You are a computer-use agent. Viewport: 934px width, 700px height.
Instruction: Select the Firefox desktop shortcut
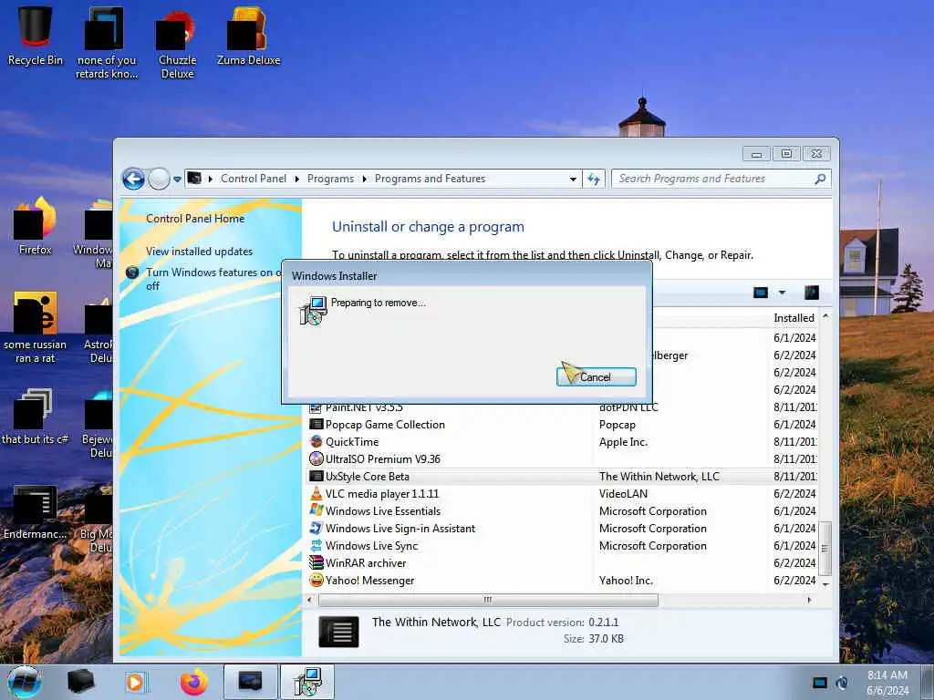tap(36, 226)
